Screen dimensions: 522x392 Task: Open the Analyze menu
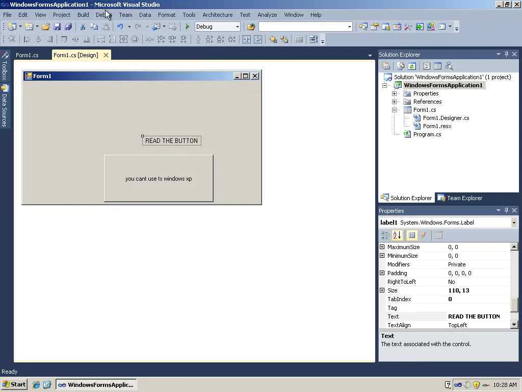(x=267, y=15)
